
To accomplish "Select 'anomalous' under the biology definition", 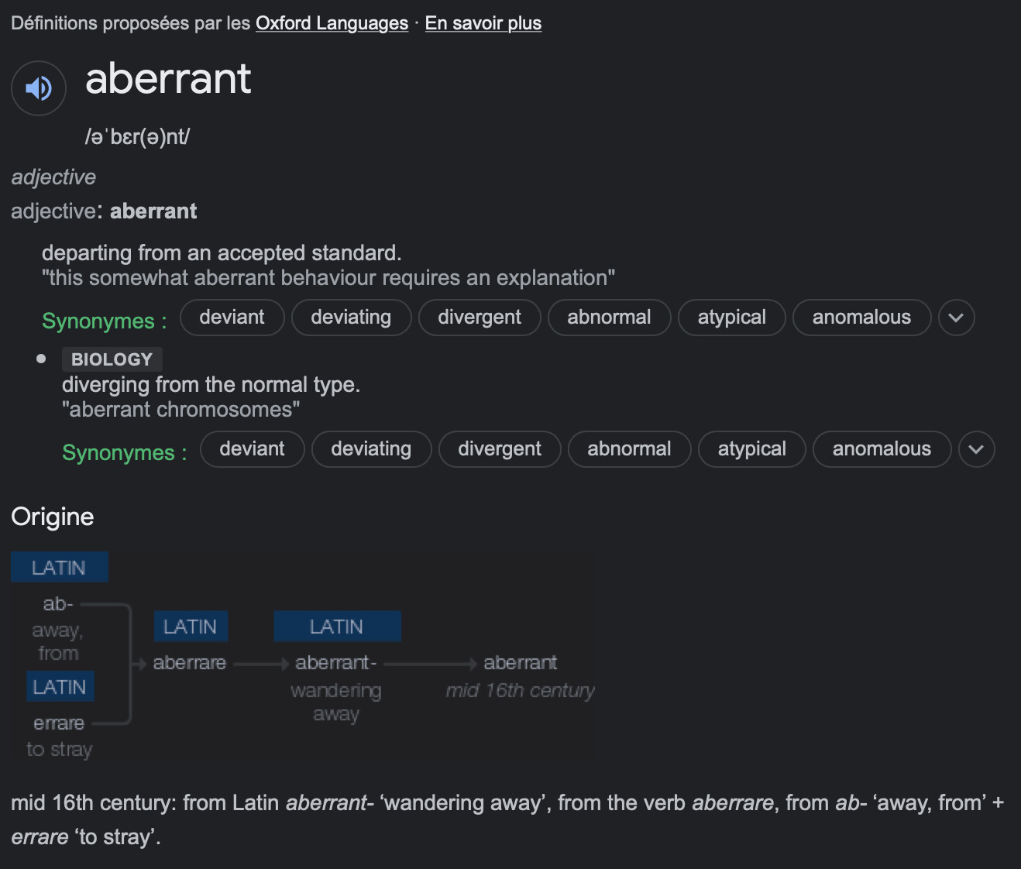I will click(882, 449).
